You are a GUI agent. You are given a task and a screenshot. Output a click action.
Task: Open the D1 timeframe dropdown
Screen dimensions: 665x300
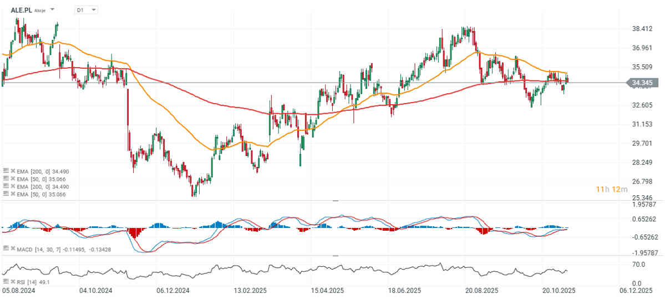(86, 10)
